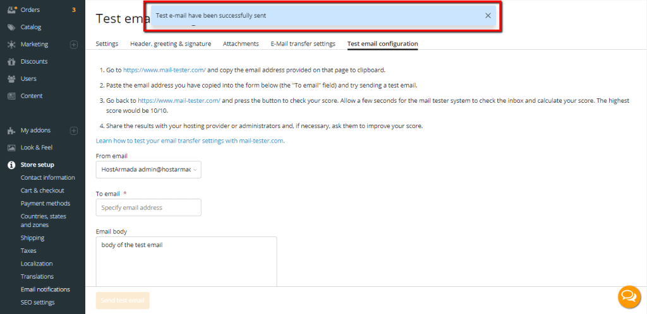This screenshot has width=647, height=314.
Task: Expand Marketing submenu with plus icon
Action: [74, 44]
